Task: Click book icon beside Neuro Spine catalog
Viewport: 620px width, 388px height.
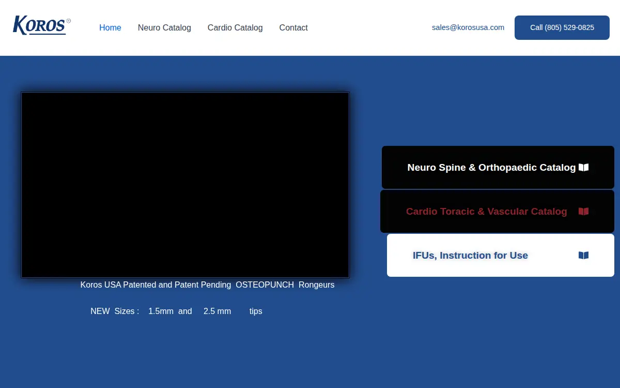Action: 583,168
